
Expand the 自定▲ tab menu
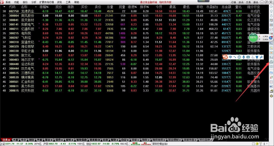125,140
